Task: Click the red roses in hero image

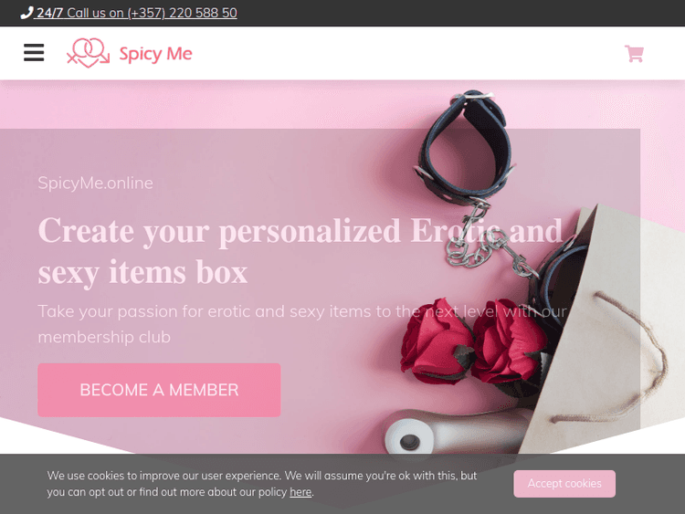Action: pyautogui.click(x=473, y=342)
